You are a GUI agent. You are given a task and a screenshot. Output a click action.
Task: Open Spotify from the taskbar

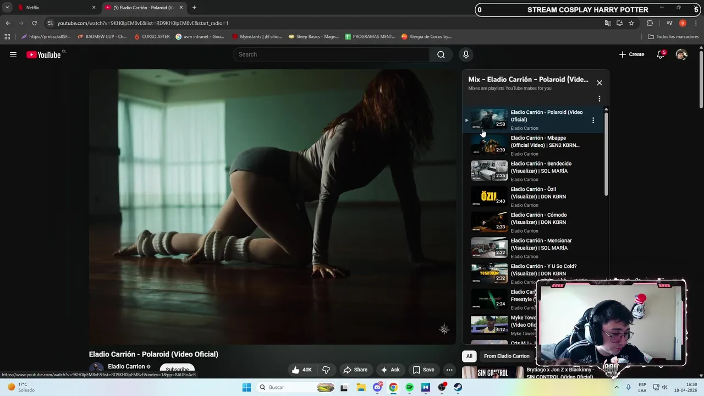coord(410,387)
